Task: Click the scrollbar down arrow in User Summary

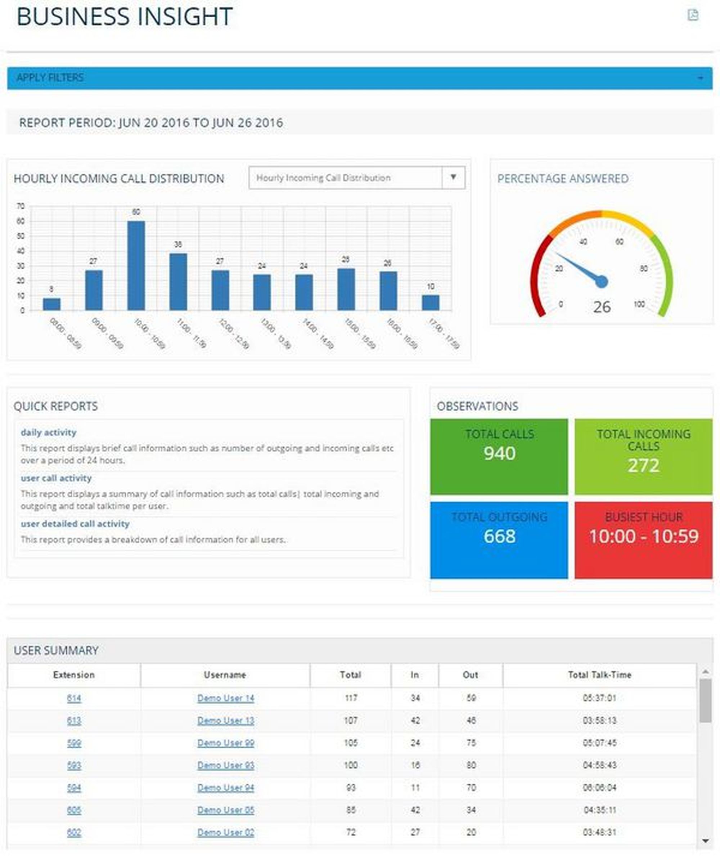Action: 705,841
